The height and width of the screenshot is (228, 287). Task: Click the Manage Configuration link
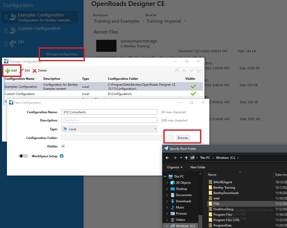[62, 54]
